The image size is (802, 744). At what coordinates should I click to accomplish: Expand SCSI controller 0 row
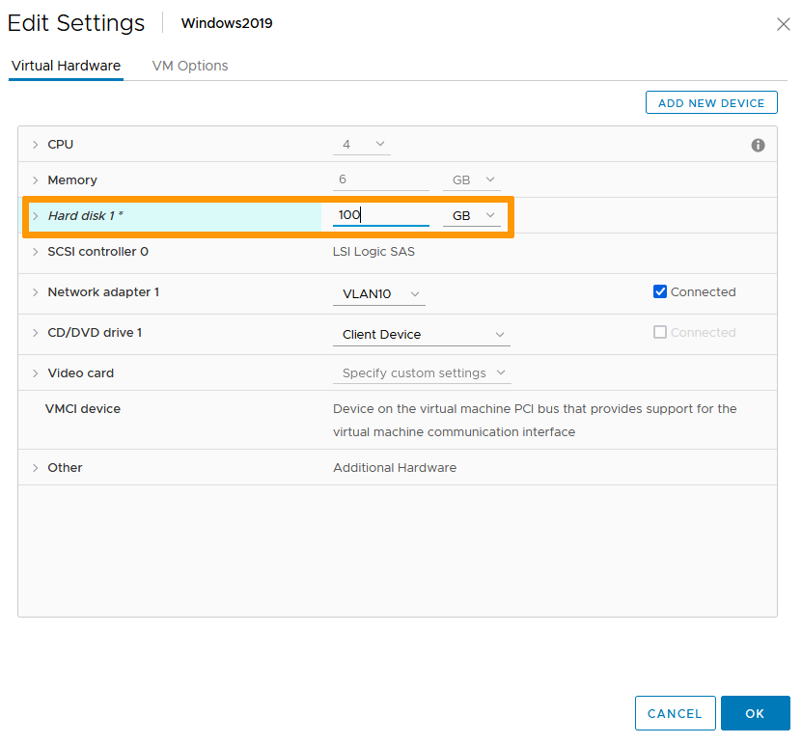coord(36,252)
